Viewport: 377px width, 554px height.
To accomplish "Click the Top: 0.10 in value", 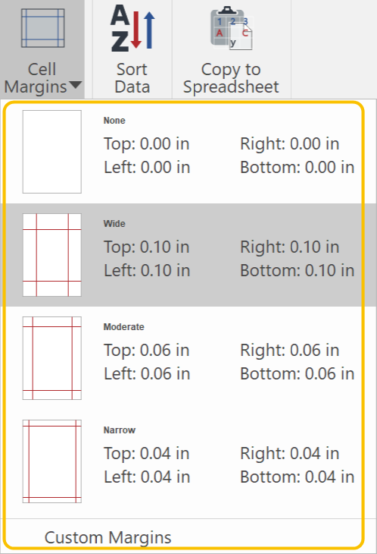I will (x=147, y=247).
